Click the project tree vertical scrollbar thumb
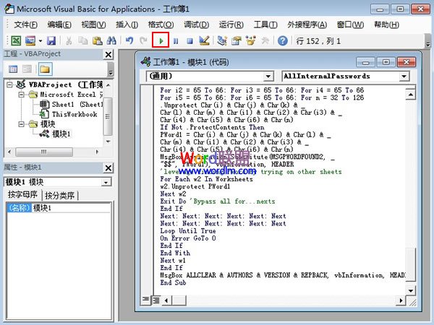 108,116
